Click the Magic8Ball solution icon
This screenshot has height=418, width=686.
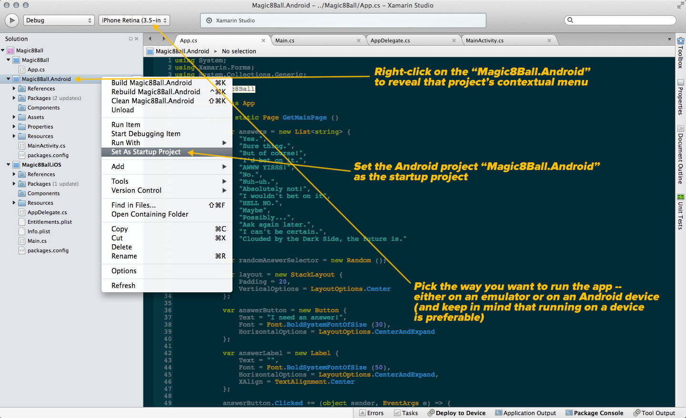coord(10,50)
